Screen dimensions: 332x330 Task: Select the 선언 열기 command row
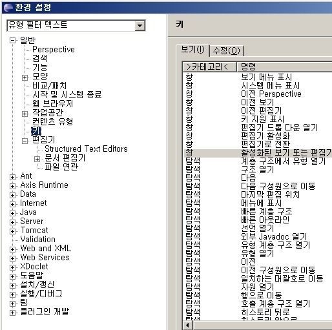click(x=258, y=228)
